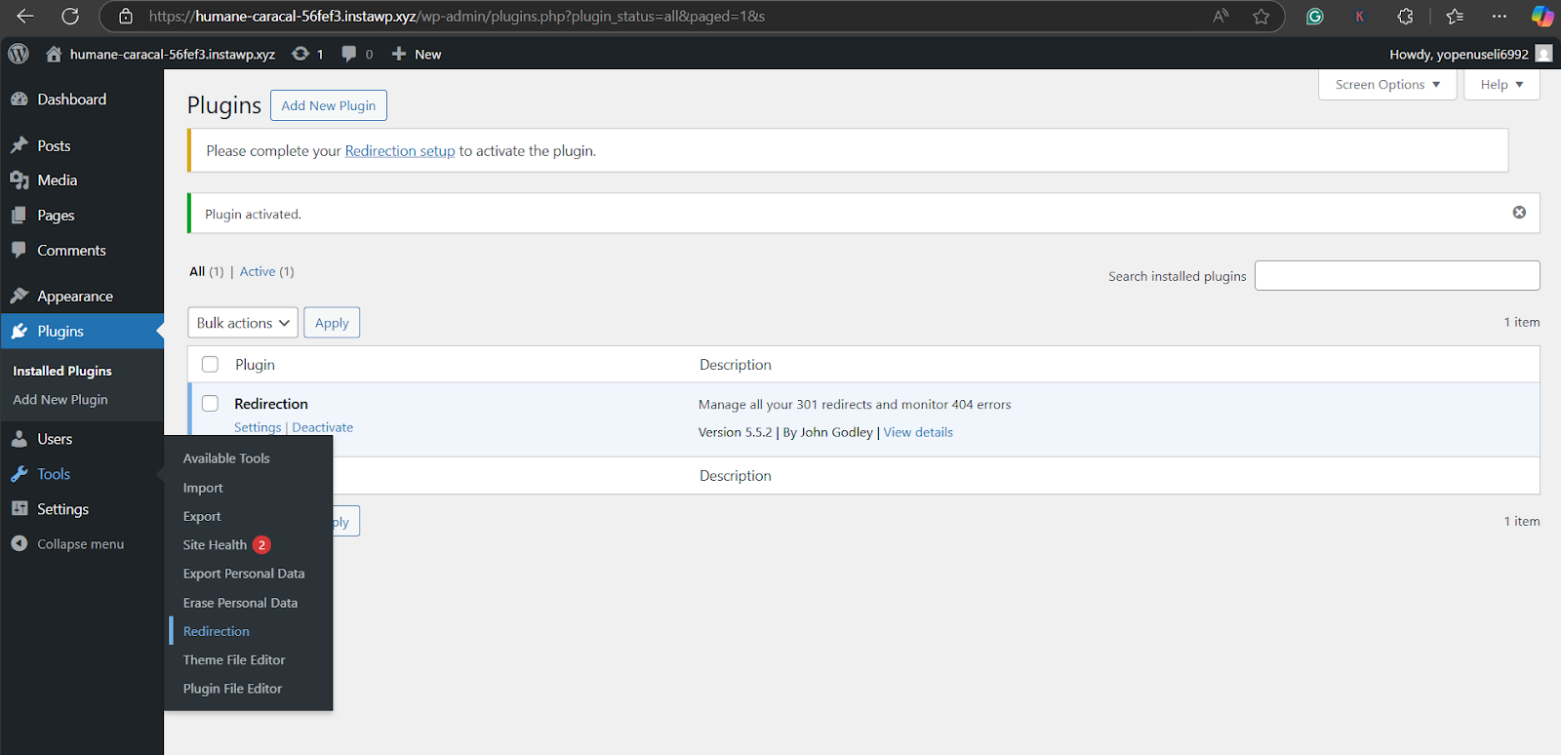
Task: Open Available Tools in flyout menu
Action: coord(226,458)
